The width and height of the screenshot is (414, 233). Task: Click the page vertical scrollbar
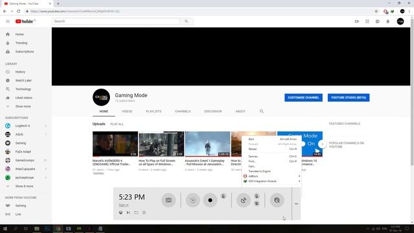pos(412,93)
